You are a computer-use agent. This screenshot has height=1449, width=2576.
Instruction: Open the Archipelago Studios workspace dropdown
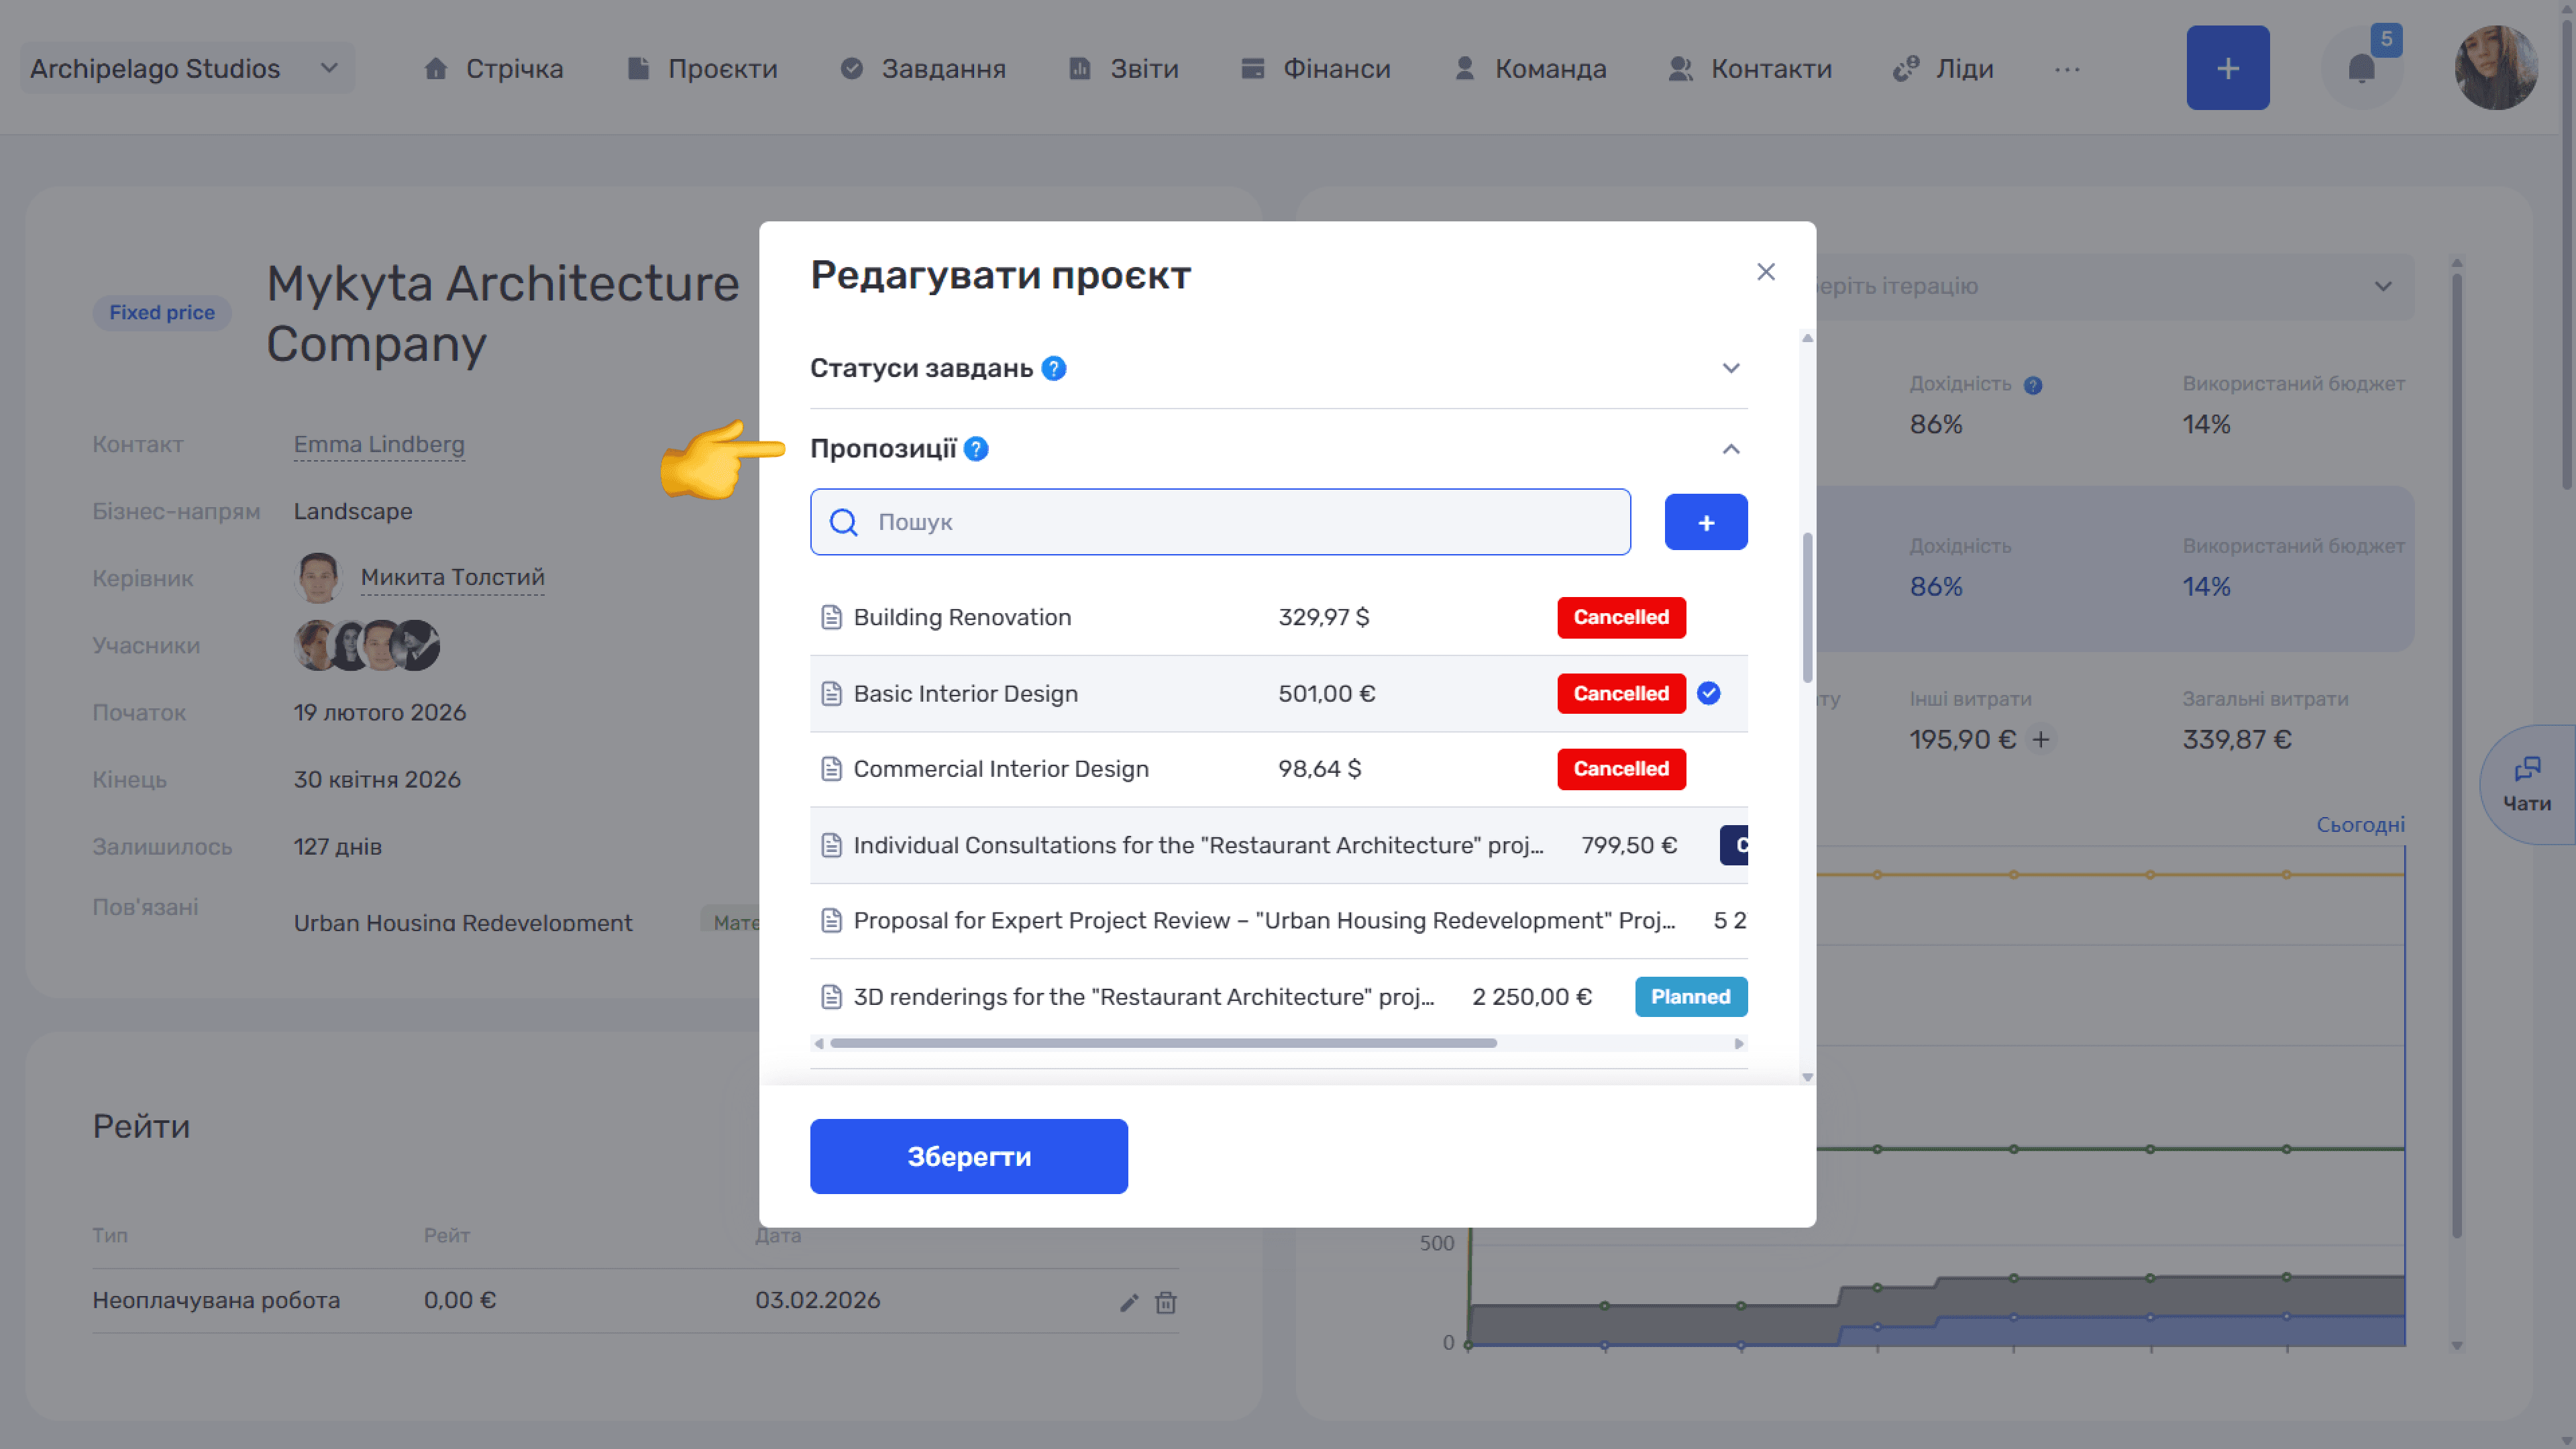187,68
